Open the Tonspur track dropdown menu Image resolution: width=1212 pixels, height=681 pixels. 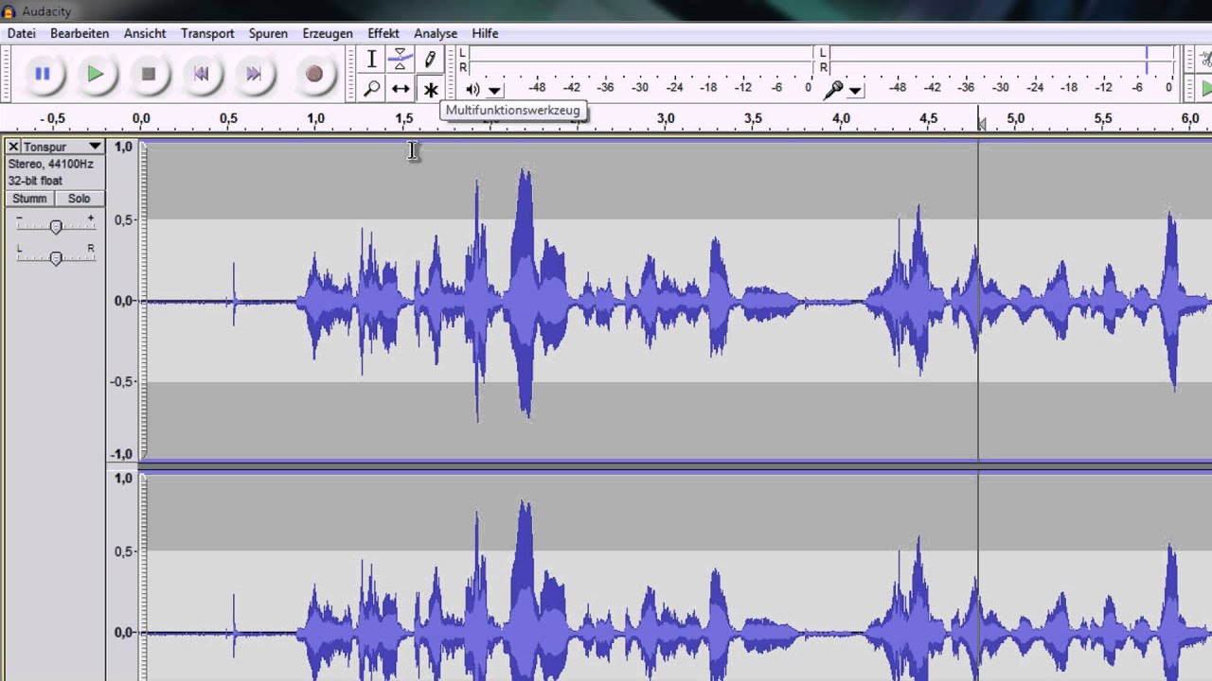[x=63, y=147]
